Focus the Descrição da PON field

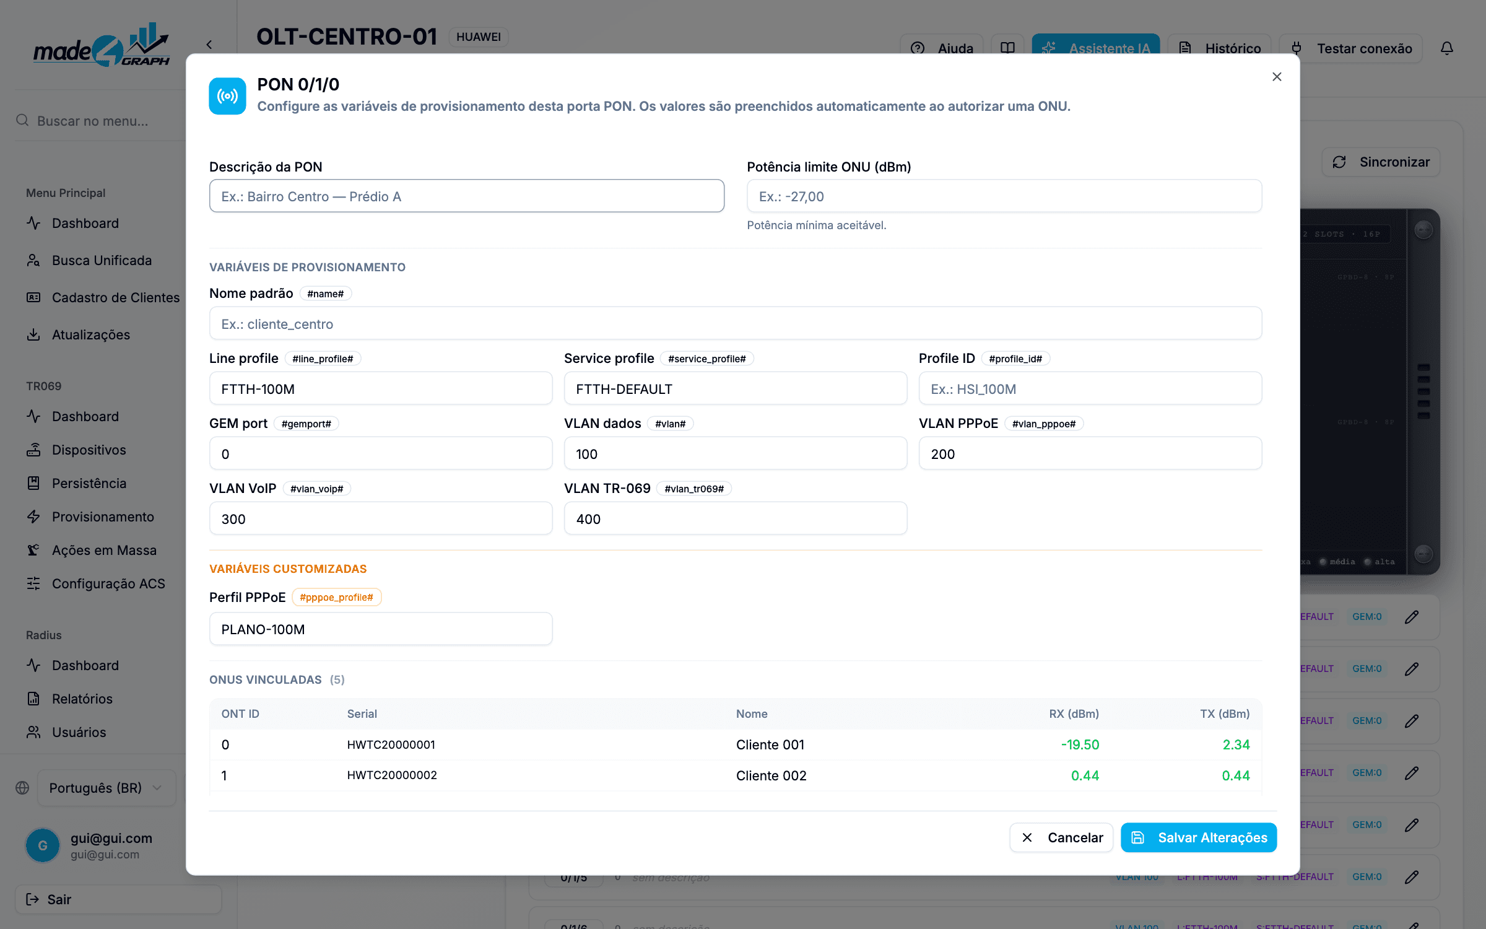pos(467,196)
